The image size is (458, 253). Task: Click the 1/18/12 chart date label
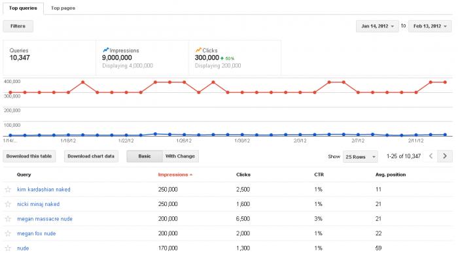pyautogui.click(x=68, y=141)
